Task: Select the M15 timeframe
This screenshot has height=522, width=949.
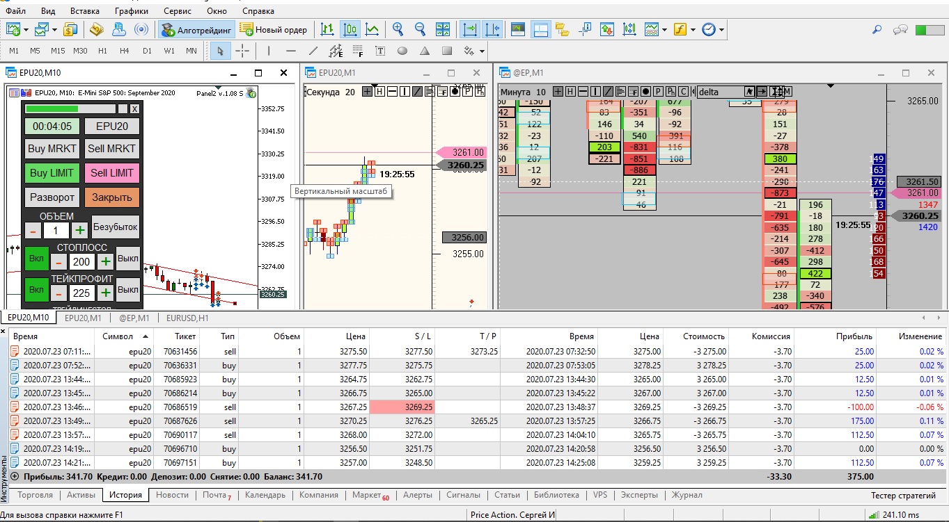Action: pyautogui.click(x=58, y=51)
